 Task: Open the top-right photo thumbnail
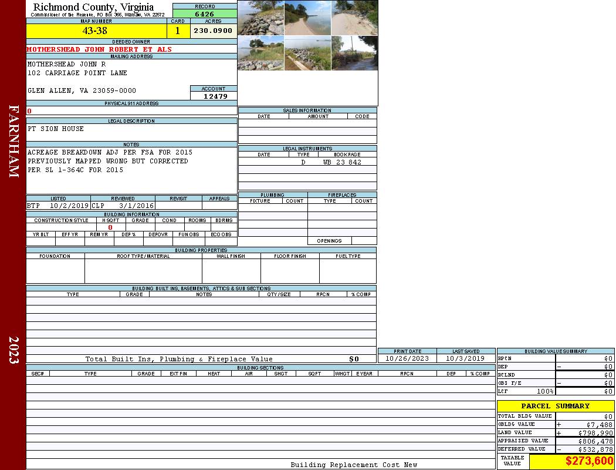pos(354,18)
